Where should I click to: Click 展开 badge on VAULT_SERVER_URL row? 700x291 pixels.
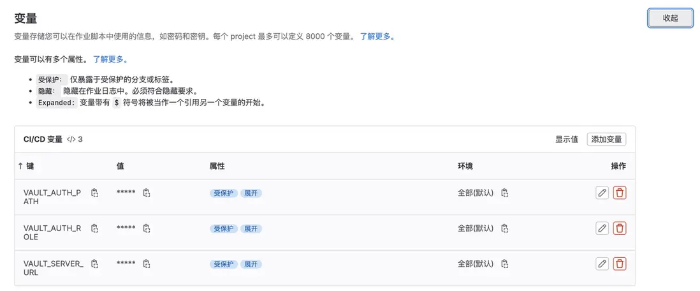[251, 264]
